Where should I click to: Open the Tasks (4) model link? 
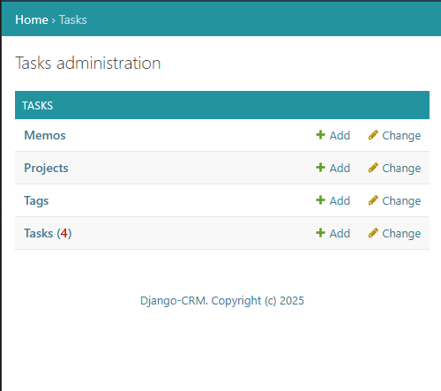pos(48,233)
